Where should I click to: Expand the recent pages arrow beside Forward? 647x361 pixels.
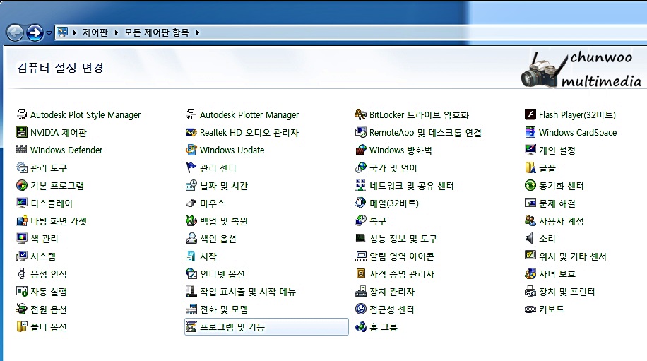(x=49, y=32)
